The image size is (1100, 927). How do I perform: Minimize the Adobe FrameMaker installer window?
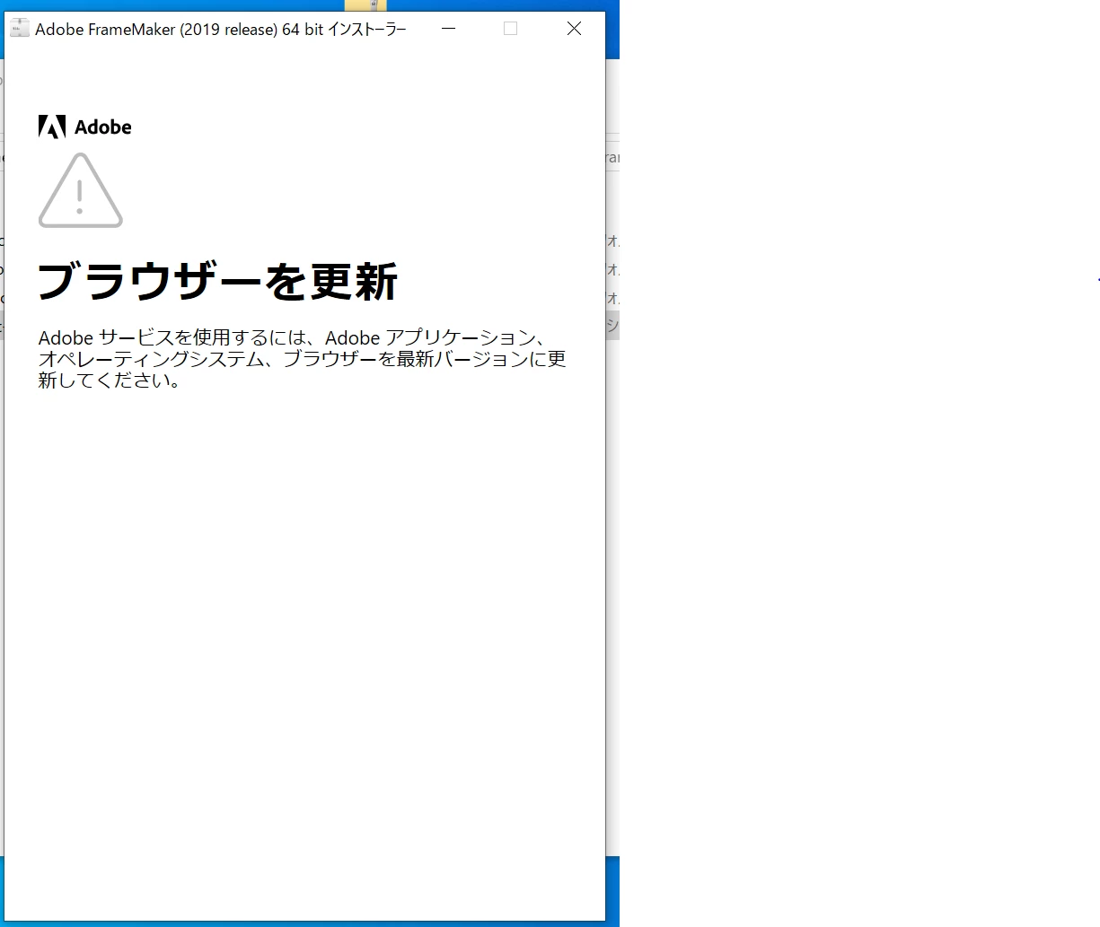tap(449, 29)
